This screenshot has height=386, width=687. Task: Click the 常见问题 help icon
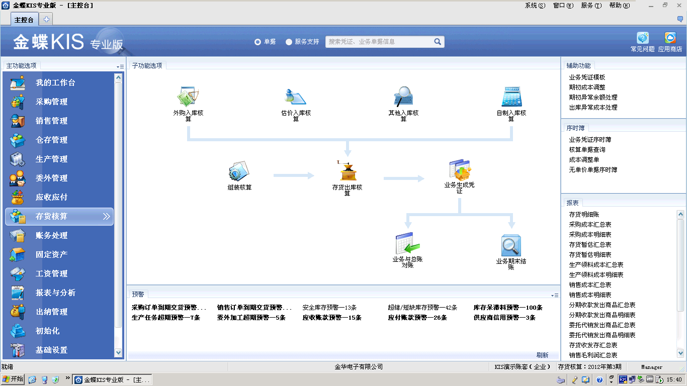(643, 38)
